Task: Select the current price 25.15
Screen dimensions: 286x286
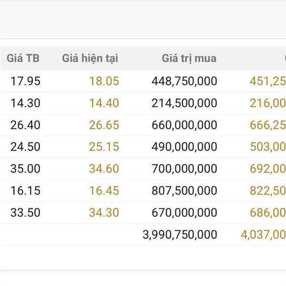Action: (x=104, y=147)
